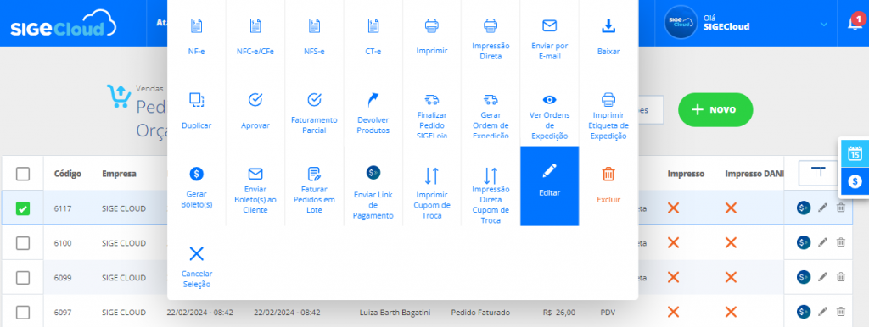Click the Imprimir printer icon

pyautogui.click(x=432, y=25)
